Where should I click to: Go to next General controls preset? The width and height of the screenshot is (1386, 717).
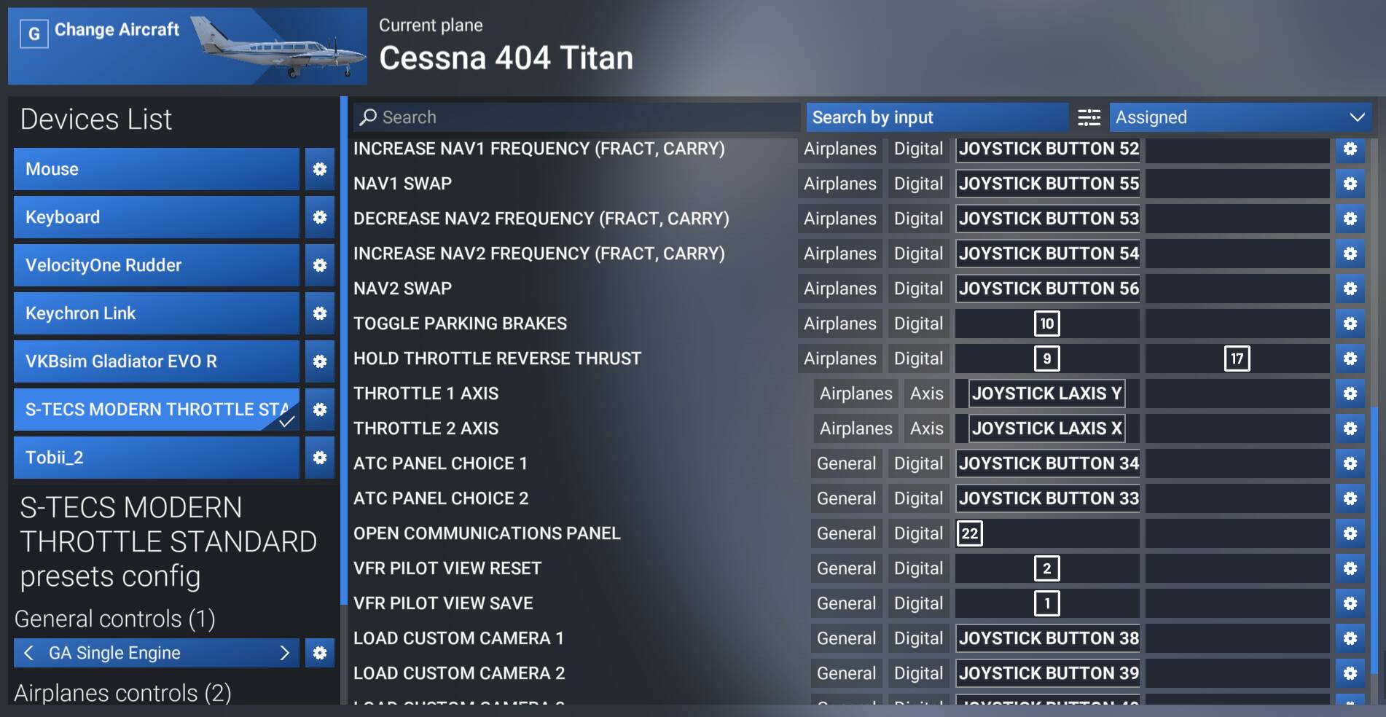285,653
